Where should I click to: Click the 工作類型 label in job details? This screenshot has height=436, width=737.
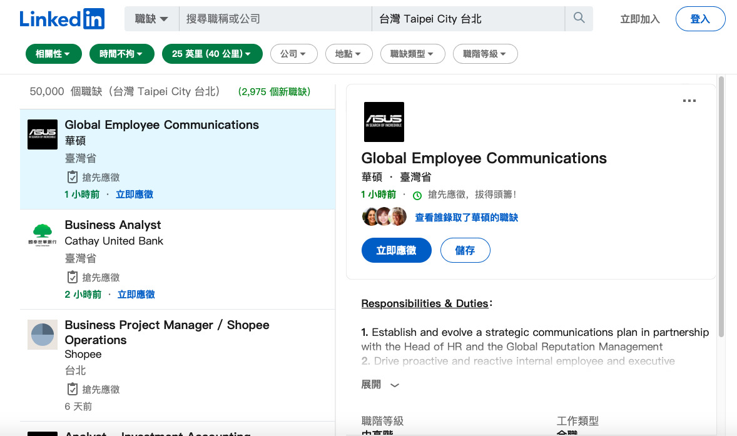coord(577,420)
